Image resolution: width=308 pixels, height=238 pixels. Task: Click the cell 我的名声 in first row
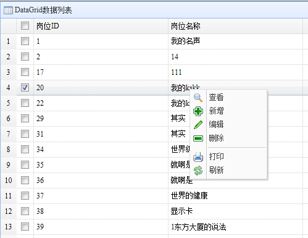185,41
